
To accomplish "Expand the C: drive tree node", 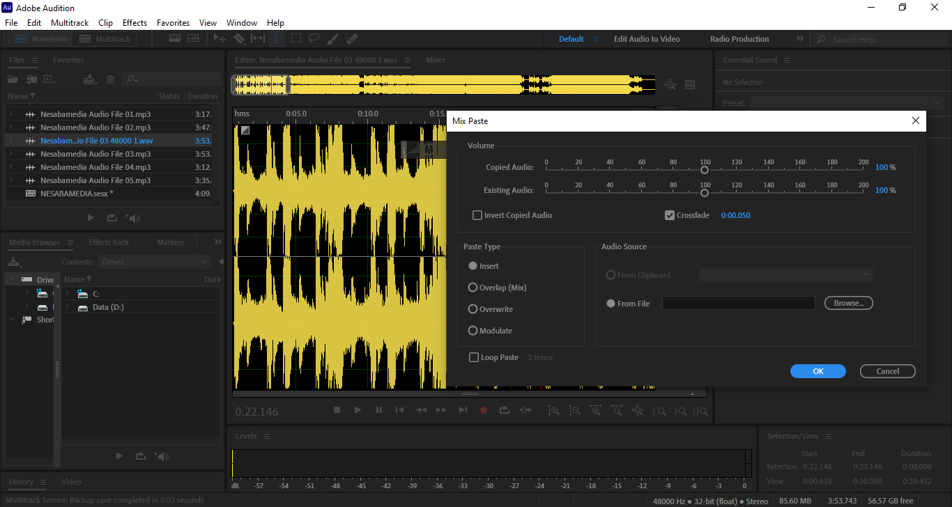I will coord(68,294).
